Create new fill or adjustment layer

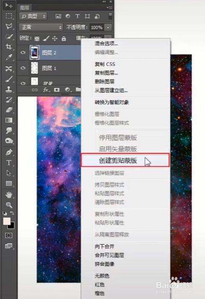(67, 89)
